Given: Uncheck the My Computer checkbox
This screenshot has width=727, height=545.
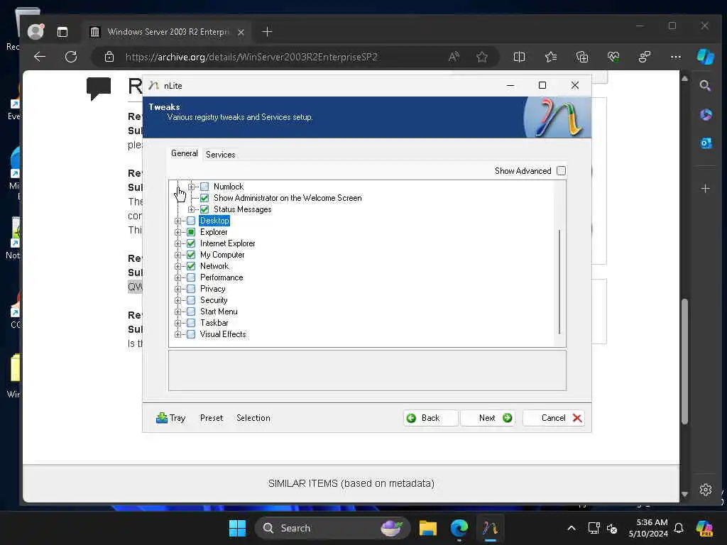Looking at the screenshot, I should [x=191, y=255].
